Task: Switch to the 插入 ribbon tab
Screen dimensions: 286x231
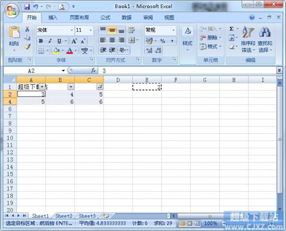Action: (x=53, y=18)
